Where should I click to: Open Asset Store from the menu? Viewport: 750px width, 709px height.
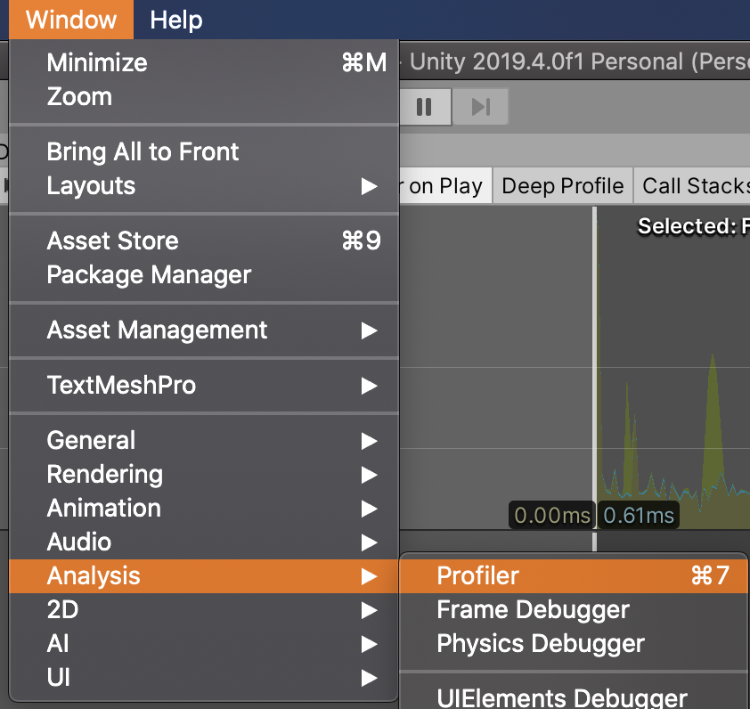(x=204, y=240)
